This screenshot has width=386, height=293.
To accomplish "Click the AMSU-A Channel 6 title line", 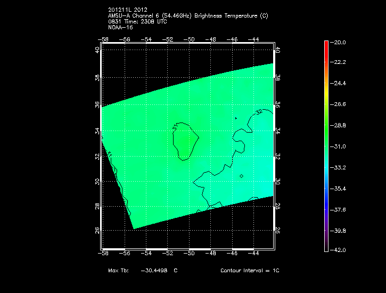I will click(187, 15).
